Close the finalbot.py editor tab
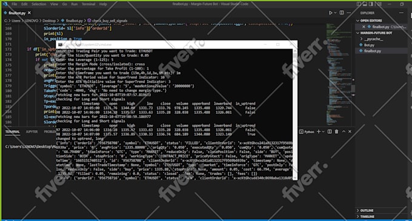Image resolution: width=412 pixels, height=221 pixels. [29, 13]
